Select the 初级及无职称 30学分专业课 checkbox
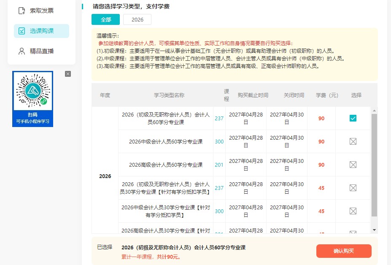The image size is (391, 265). (353, 188)
